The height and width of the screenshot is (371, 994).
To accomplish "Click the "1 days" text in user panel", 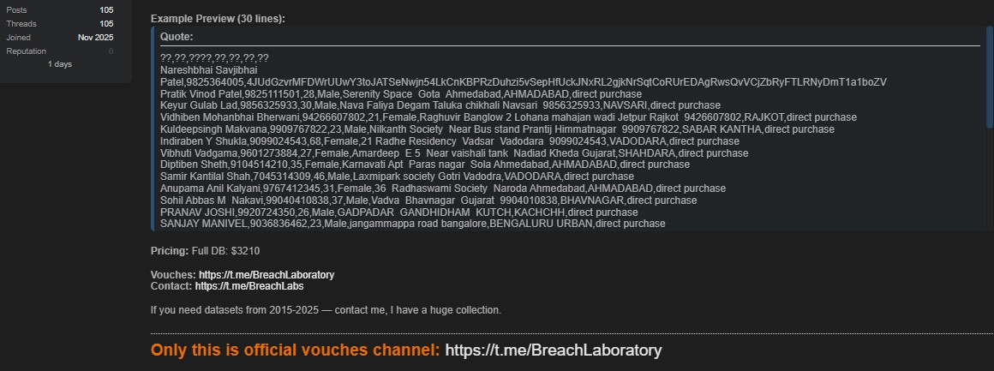I will (x=60, y=64).
